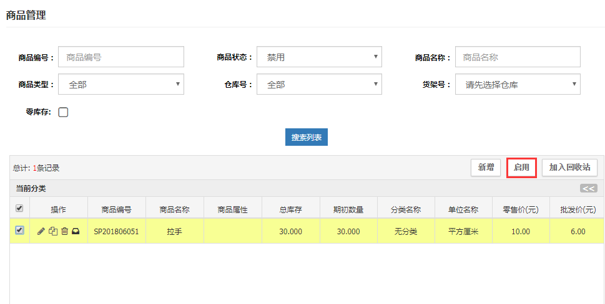Click the 启用 button
Viewport: 605px width, 304px height.
pos(521,167)
